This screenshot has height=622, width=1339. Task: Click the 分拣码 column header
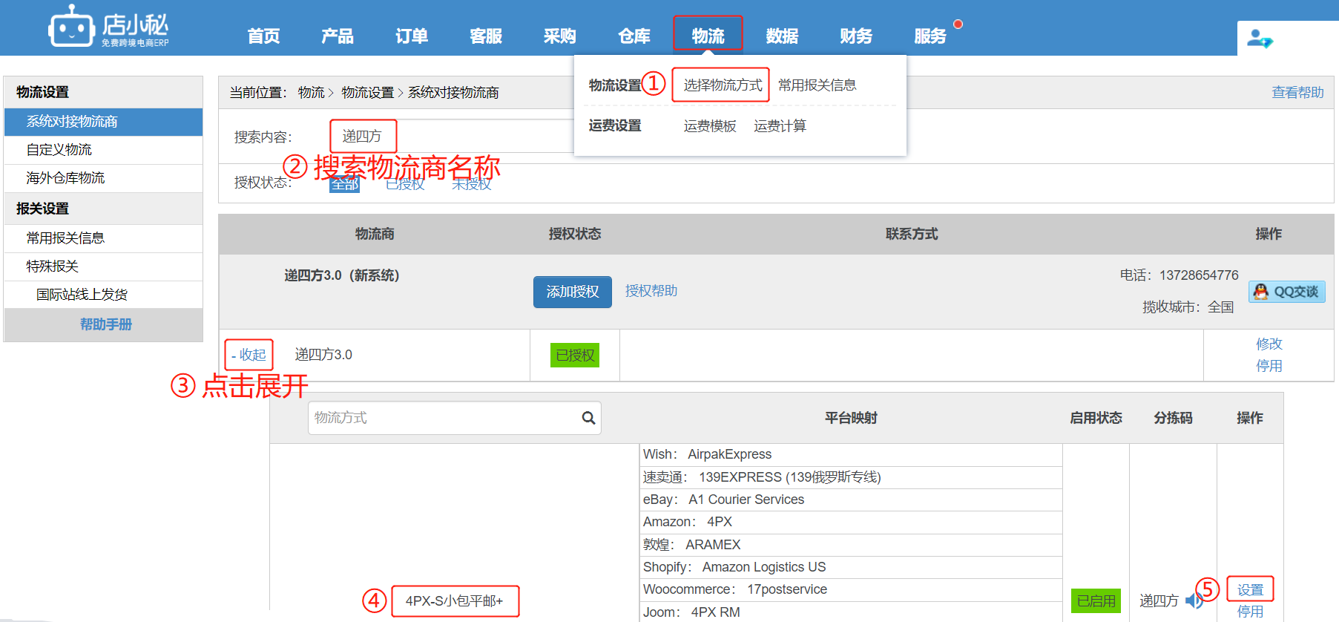click(x=1173, y=418)
